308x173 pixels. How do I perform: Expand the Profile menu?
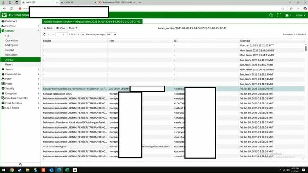(20, 84)
